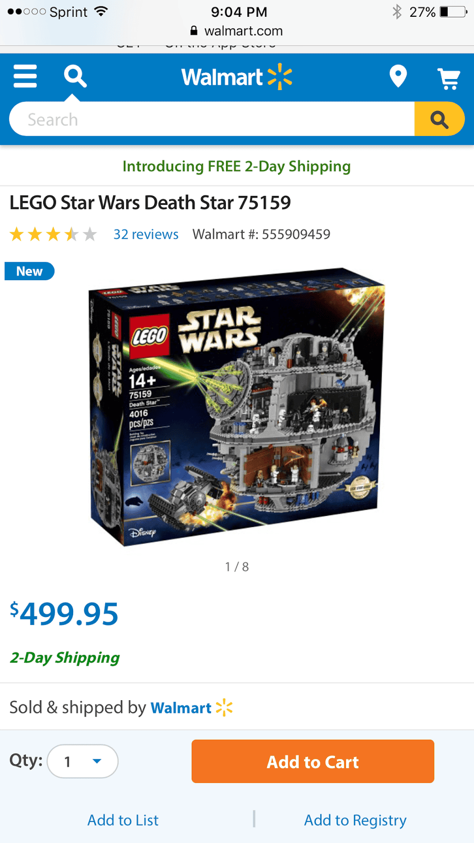Expand the Qty quantity dropdown
Image resolution: width=474 pixels, height=843 pixels.
(83, 761)
